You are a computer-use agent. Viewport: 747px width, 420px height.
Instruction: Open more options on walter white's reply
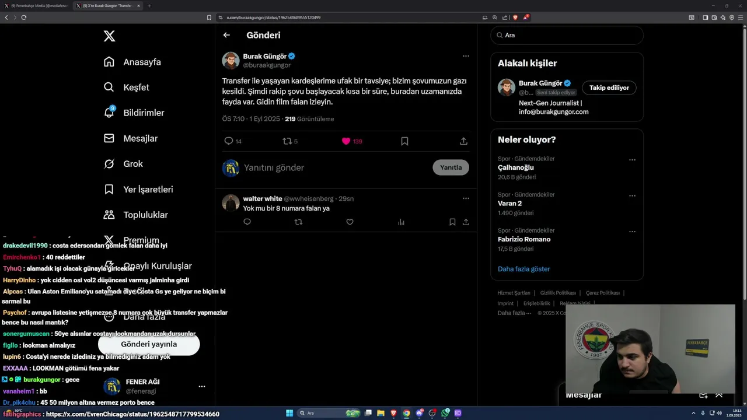[466, 198]
